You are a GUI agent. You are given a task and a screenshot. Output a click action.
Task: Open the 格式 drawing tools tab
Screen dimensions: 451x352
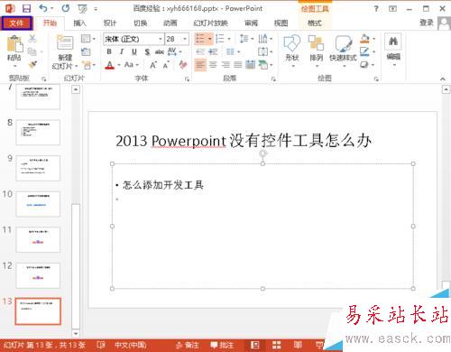point(315,23)
